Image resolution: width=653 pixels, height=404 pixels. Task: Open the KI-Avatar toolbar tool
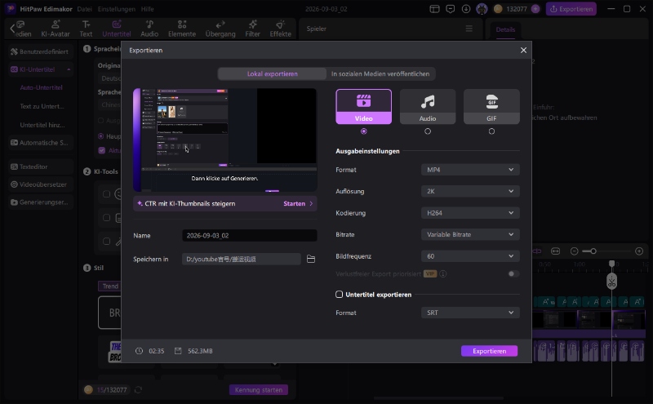click(56, 29)
